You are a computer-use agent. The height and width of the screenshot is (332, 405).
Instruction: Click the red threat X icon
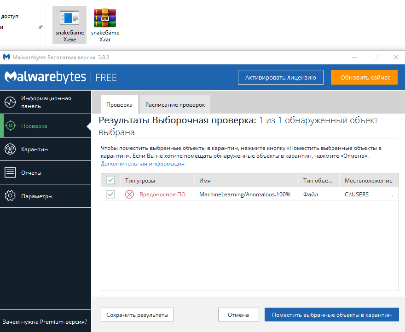coord(129,194)
